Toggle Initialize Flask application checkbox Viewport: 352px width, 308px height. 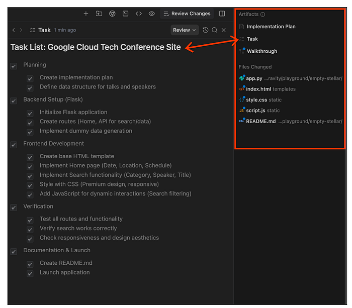coord(30,114)
